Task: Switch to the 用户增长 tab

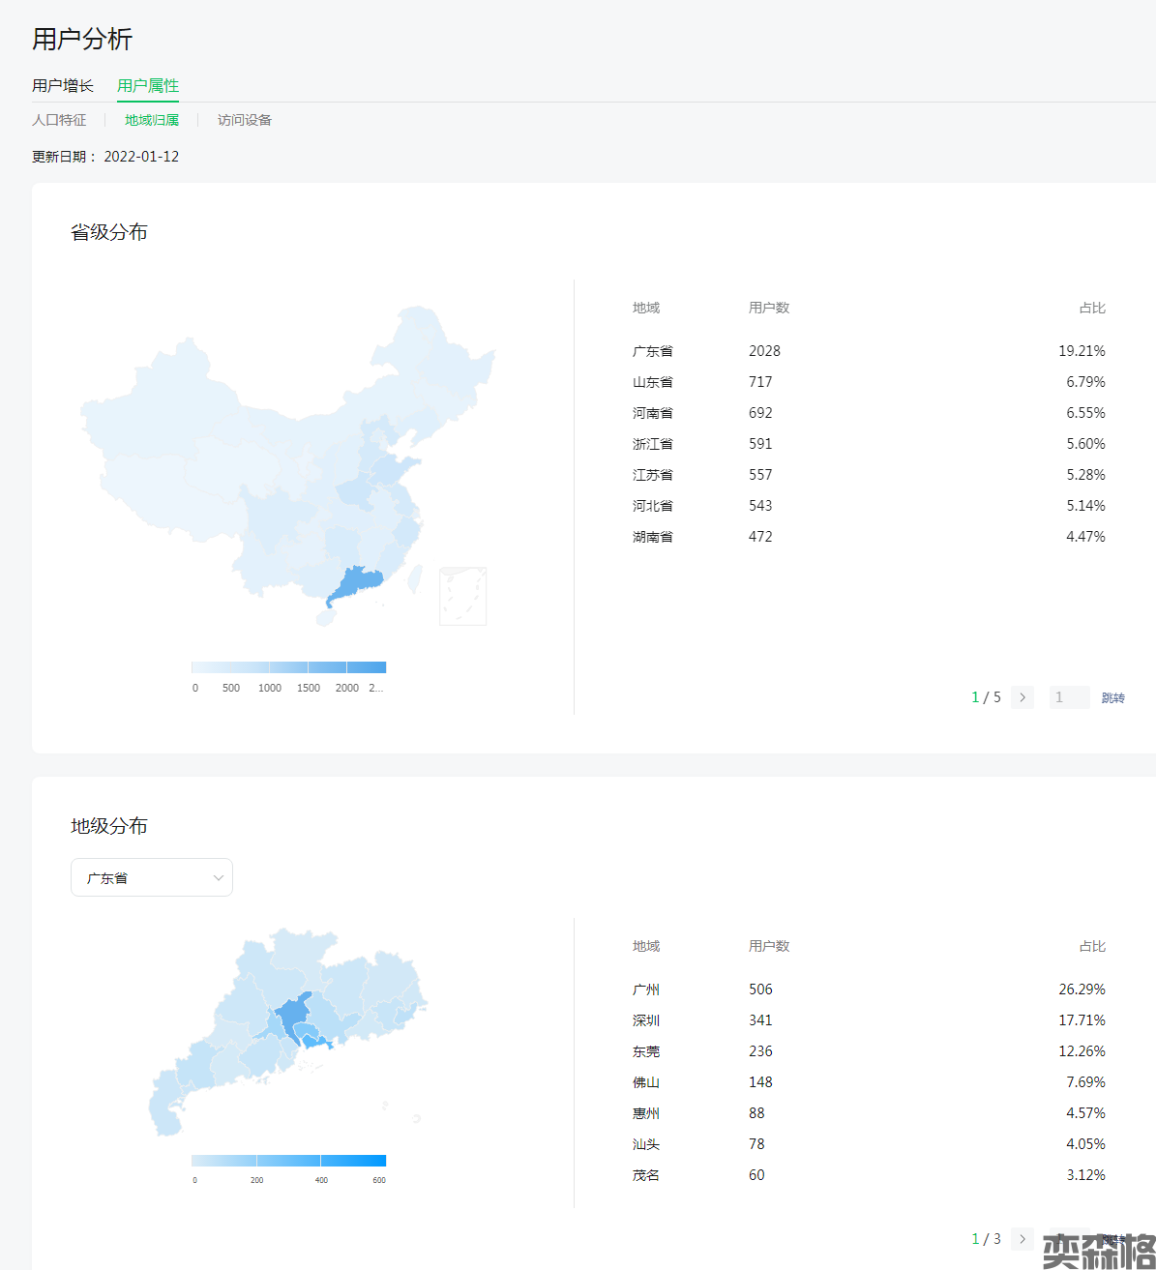Action: [x=63, y=86]
